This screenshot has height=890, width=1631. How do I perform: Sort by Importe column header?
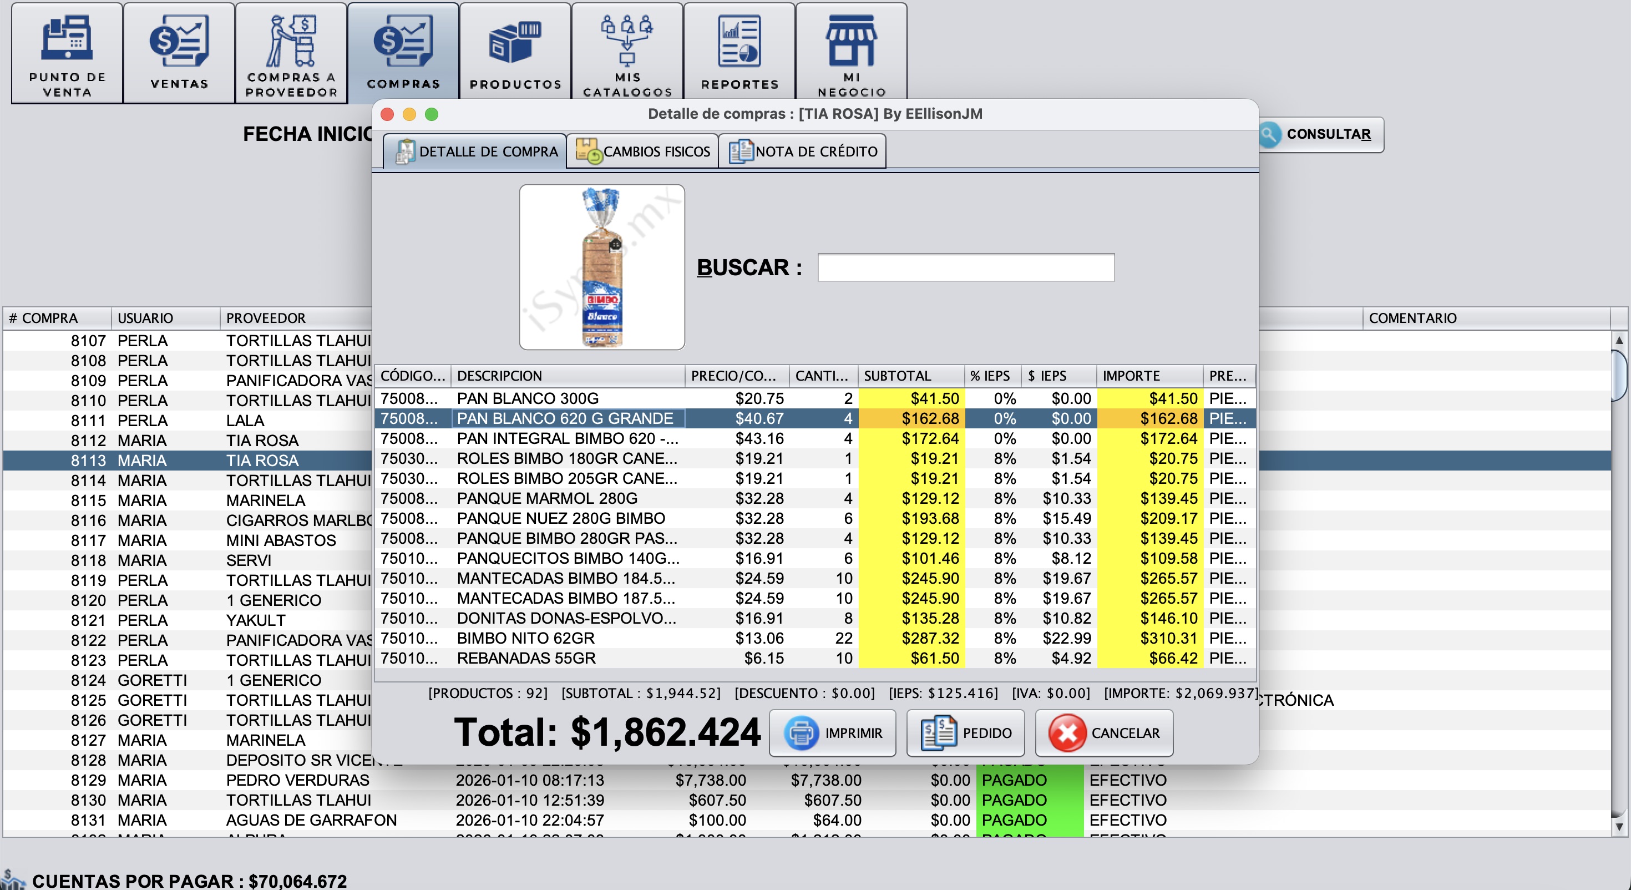pos(1150,376)
